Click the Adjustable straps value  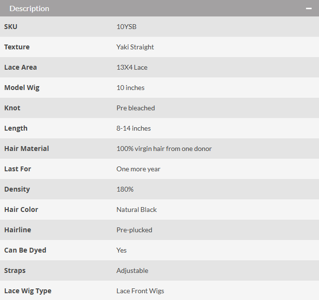click(x=132, y=270)
